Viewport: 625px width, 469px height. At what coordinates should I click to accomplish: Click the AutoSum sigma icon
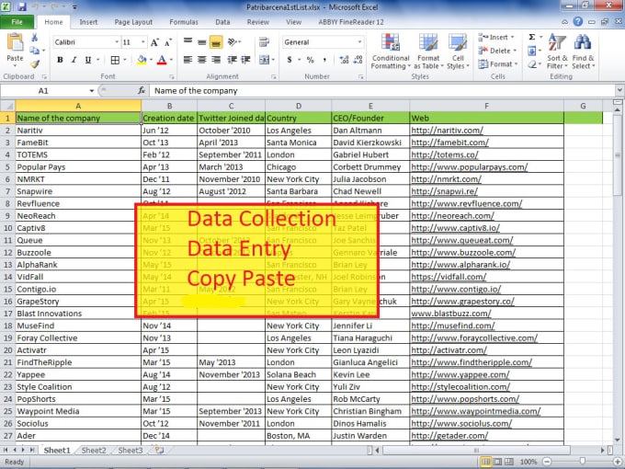click(x=532, y=38)
